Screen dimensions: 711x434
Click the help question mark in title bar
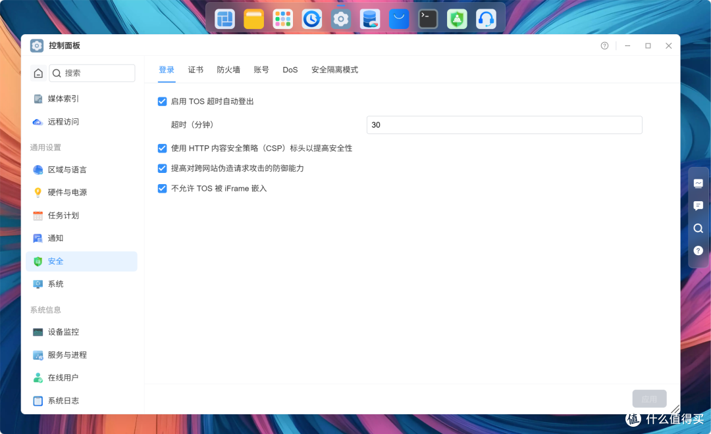coord(604,46)
